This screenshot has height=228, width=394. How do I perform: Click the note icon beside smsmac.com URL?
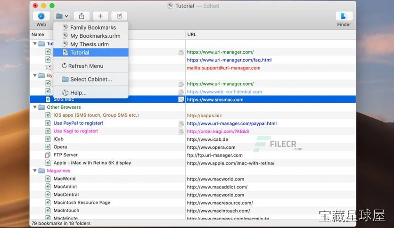click(181, 100)
